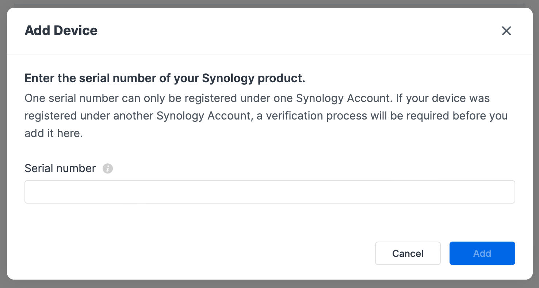Place cursor in the empty serial input box
The height and width of the screenshot is (288, 539).
click(269, 192)
